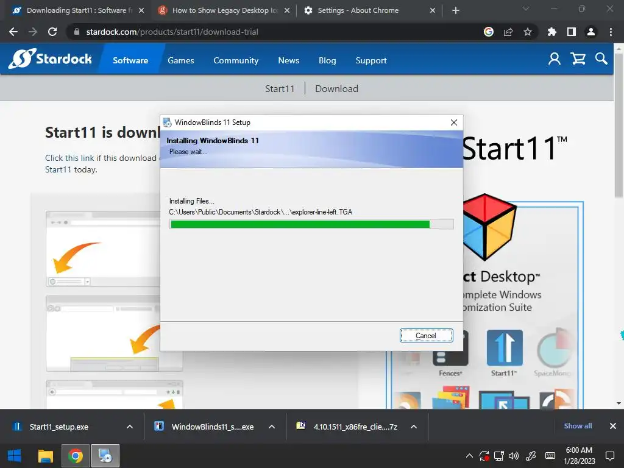Click the address bar URL
This screenshot has height=468, width=624.
(172, 32)
